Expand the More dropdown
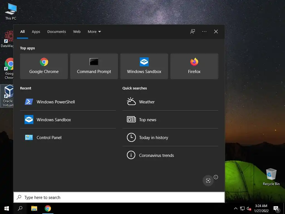The width and height of the screenshot is (285, 214). (94, 31)
